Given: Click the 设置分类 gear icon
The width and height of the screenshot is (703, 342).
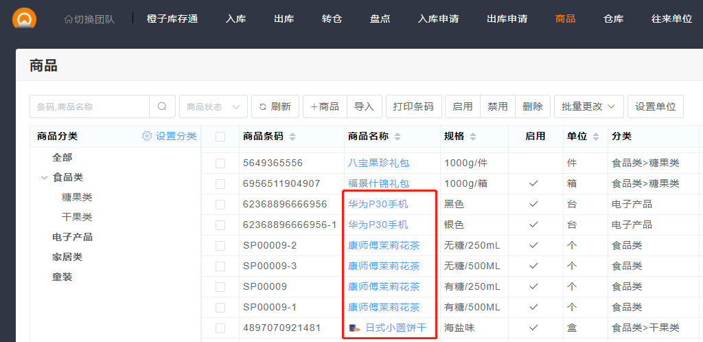Looking at the screenshot, I should click(x=146, y=136).
